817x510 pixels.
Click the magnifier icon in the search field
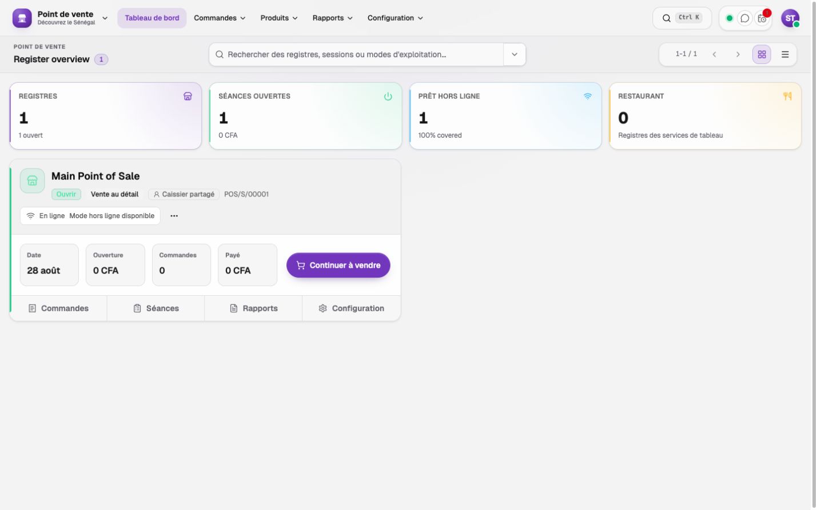coord(220,54)
